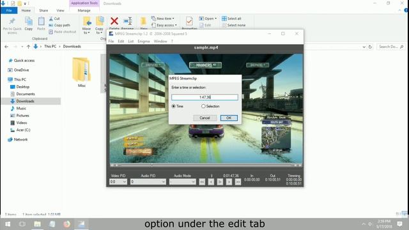Select Network in navigation pane
The image size is (409, 230).
18,139
